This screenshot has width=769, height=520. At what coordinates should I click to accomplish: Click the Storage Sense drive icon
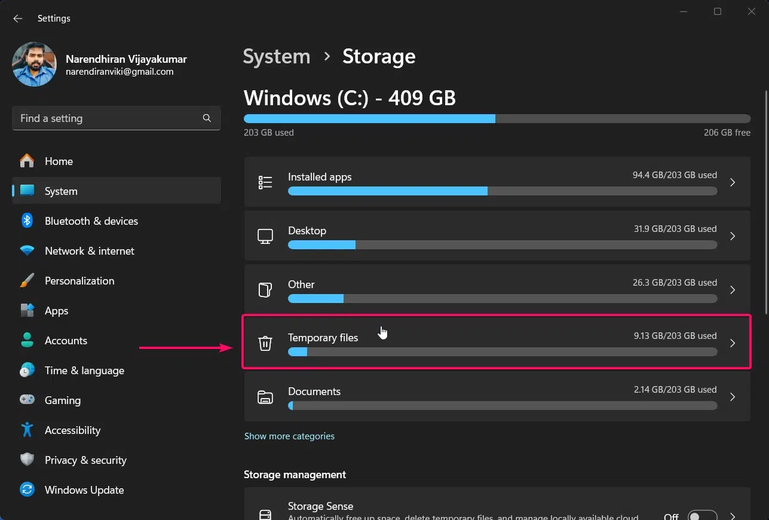click(x=265, y=514)
